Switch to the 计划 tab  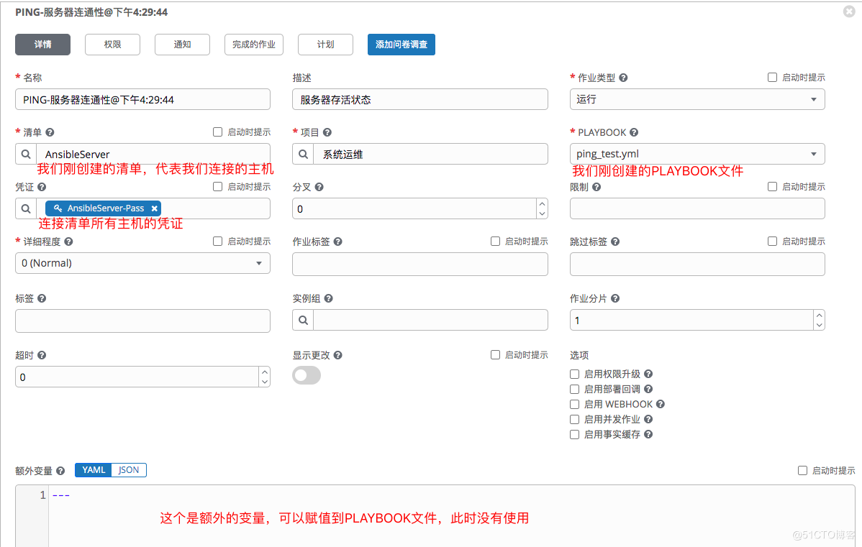(x=325, y=45)
